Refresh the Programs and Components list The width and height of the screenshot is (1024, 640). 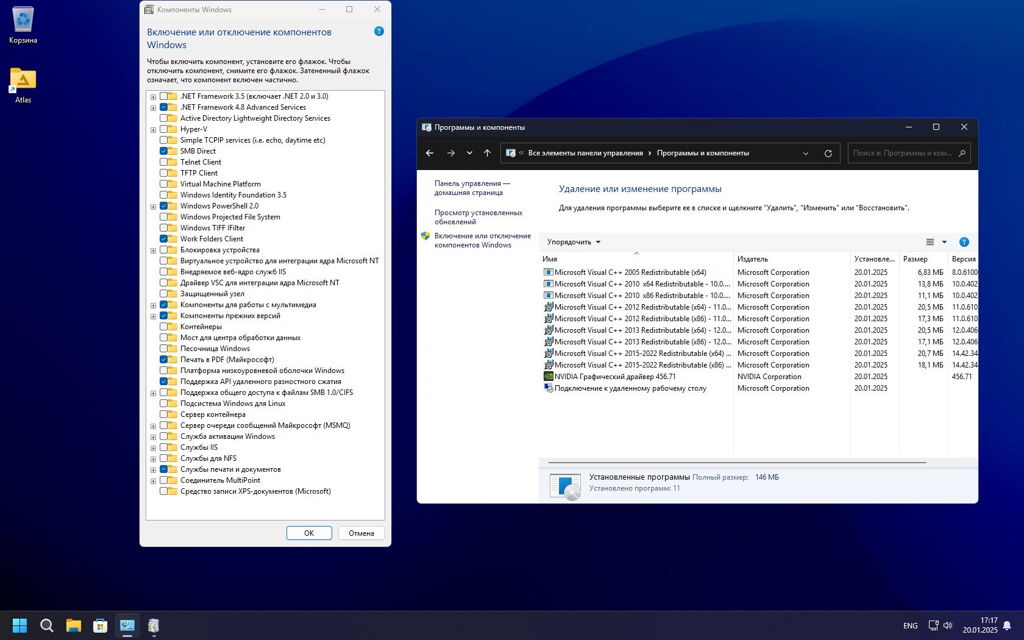[828, 154]
